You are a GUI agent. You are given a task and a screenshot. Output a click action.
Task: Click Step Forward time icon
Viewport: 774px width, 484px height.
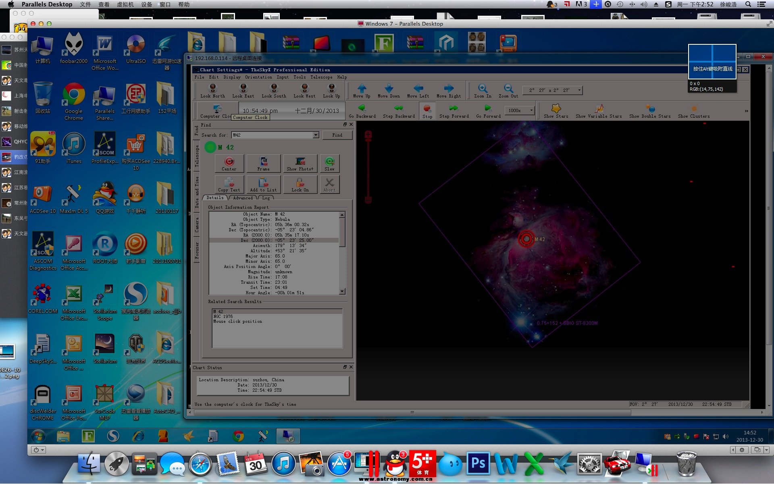[x=454, y=111]
